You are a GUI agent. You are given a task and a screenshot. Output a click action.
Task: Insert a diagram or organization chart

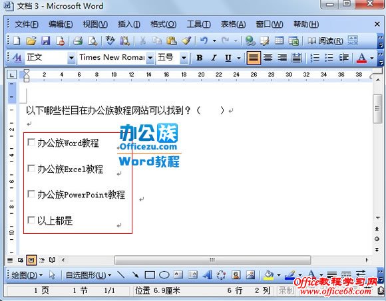222,274
